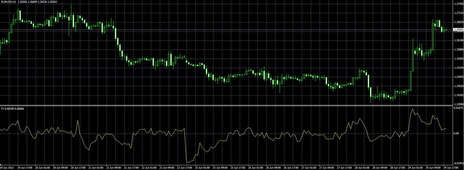The height and width of the screenshot is (170, 464).
Task: Click the 26 Jun 17:00 time label
Action: (x=291, y=168)
